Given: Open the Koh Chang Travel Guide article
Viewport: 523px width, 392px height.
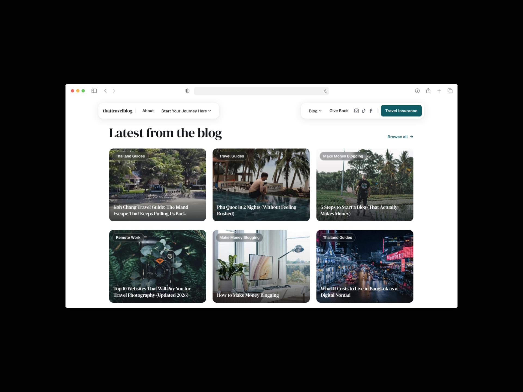Looking at the screenshot, I should [151, 210].
